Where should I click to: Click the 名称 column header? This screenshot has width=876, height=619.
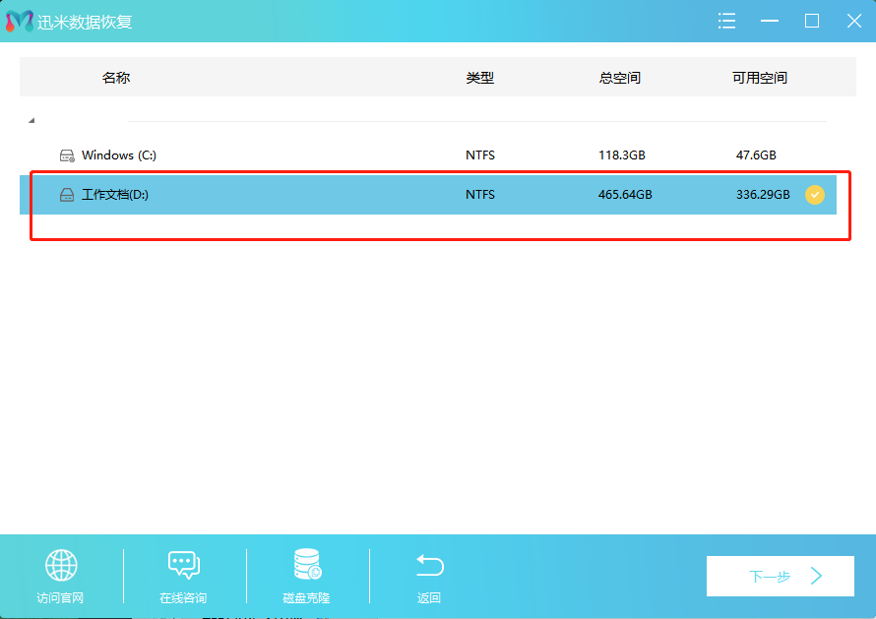point(116,78)
